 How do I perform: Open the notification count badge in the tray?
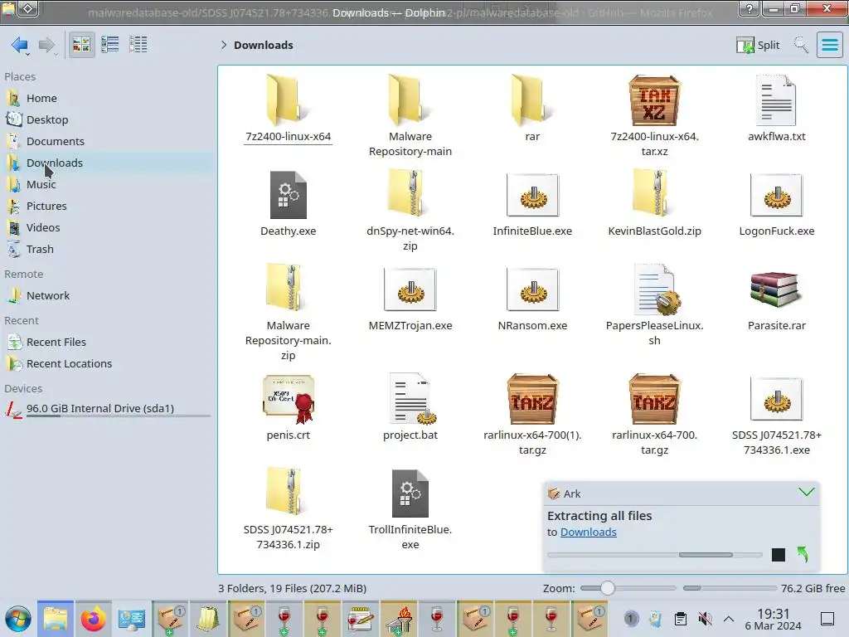630,619
